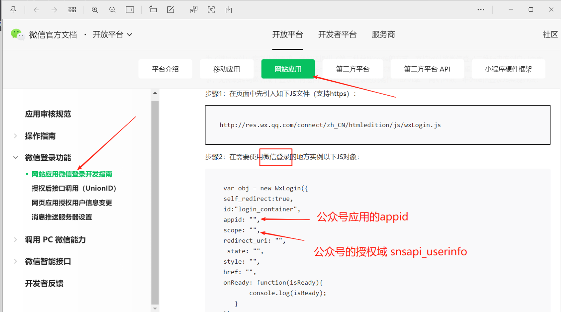Open the thumbnail grid view icon

click(72, 10)
